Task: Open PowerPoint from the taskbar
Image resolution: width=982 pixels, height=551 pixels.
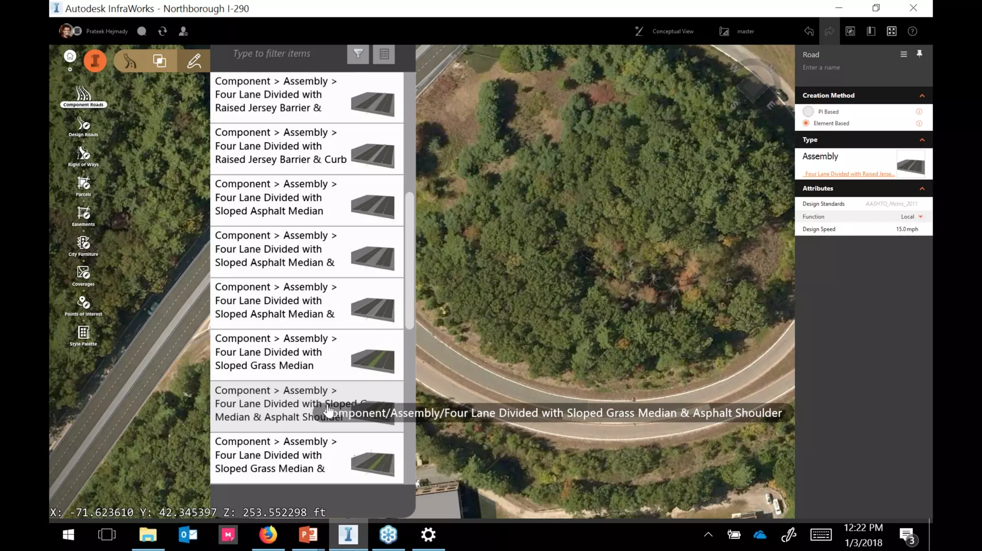Action: point(308,535)
